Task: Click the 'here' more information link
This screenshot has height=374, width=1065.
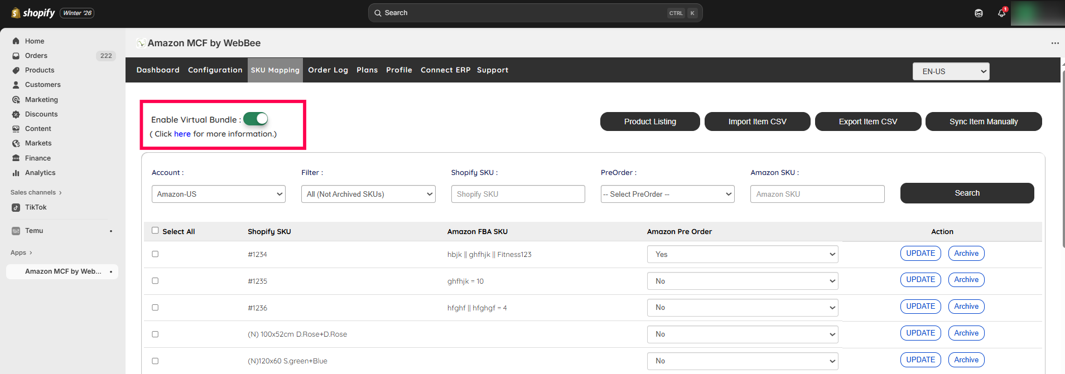Action: (182, 134)
